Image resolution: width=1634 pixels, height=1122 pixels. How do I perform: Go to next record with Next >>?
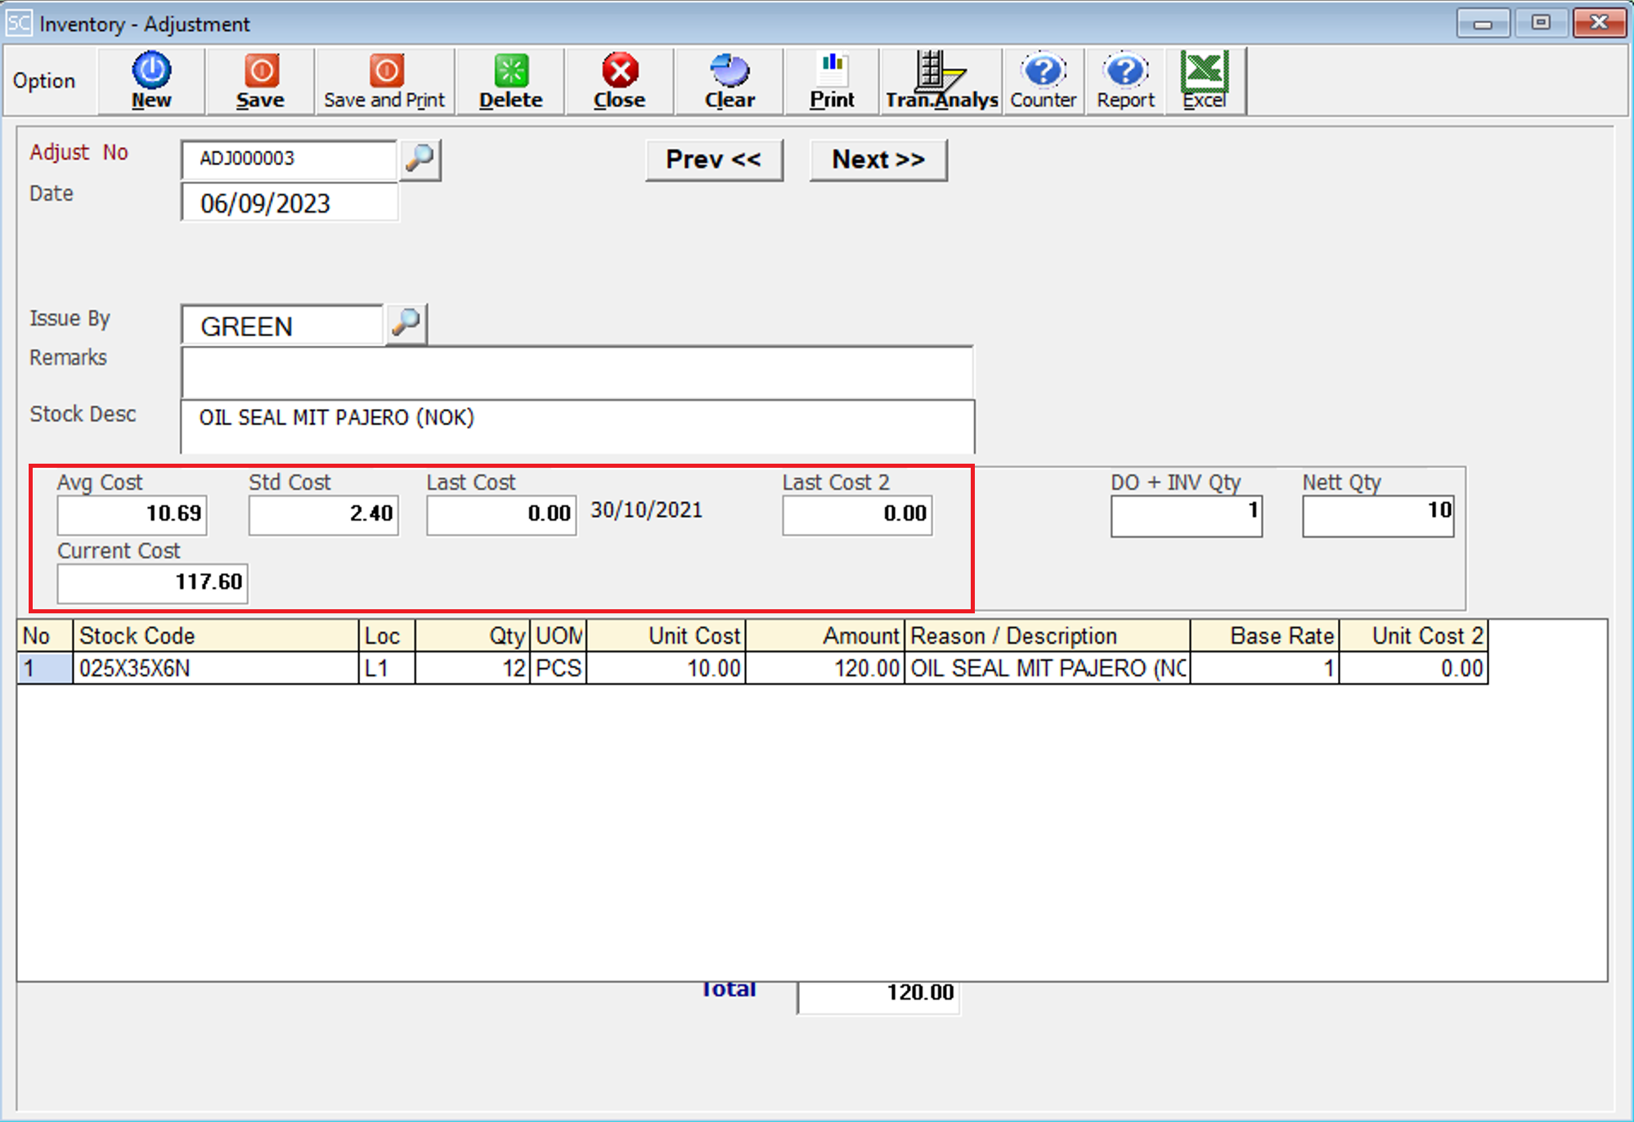pyautogui.click(x=878, y=159)
